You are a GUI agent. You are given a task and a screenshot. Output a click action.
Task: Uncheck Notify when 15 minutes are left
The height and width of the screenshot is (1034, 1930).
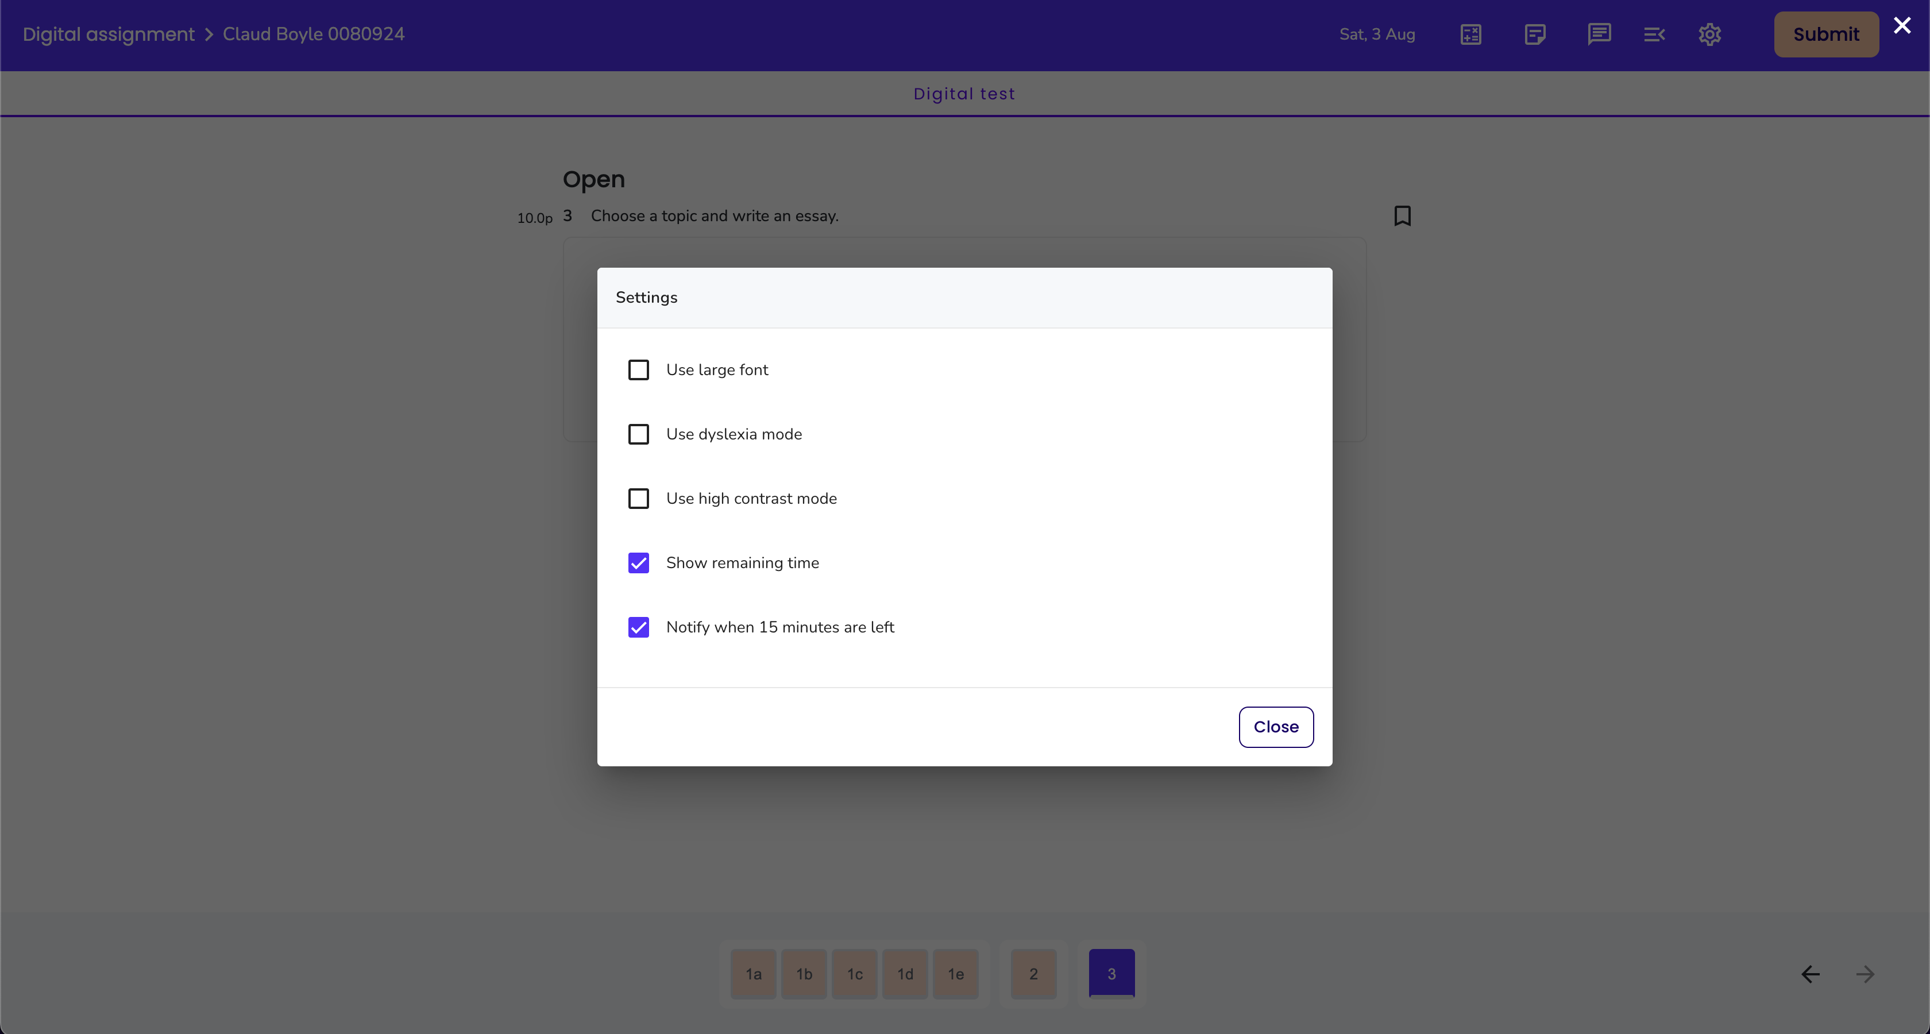(638, 628)
